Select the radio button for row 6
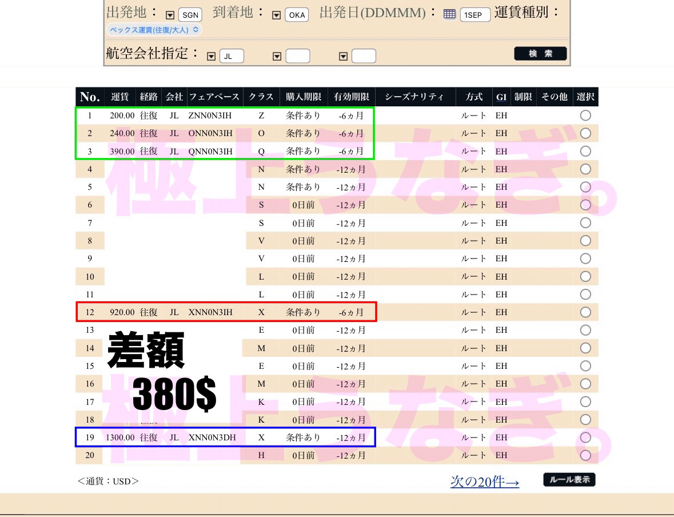This screenshot has width=674, height=517. (x=585, y=205)
